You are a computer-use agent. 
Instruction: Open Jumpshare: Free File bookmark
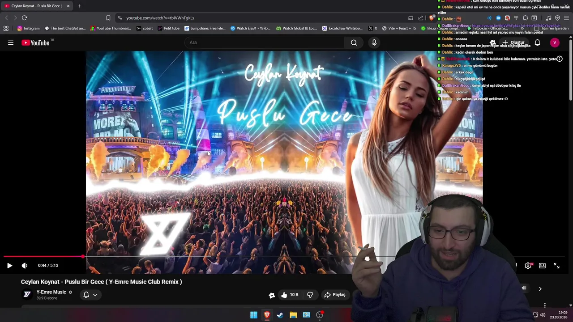coord(205,28)
